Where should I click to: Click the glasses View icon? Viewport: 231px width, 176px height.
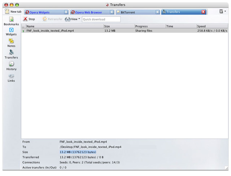click(x=67, y=19)
